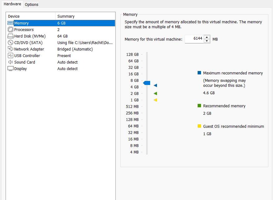273x200 pixels.
Task: Click the Sound Card speaker icon
Action: [x=11, y=62]
